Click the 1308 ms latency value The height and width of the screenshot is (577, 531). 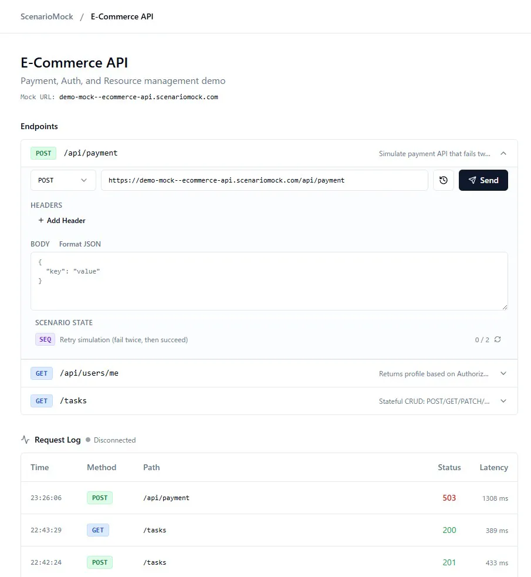coord(495,498)
